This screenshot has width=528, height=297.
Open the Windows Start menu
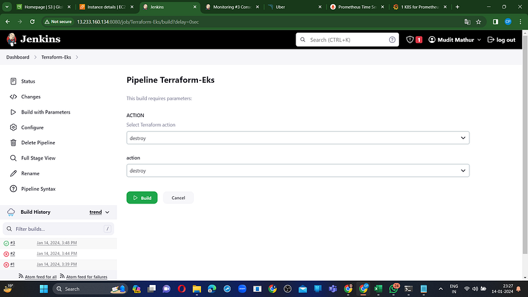(43, 289)
